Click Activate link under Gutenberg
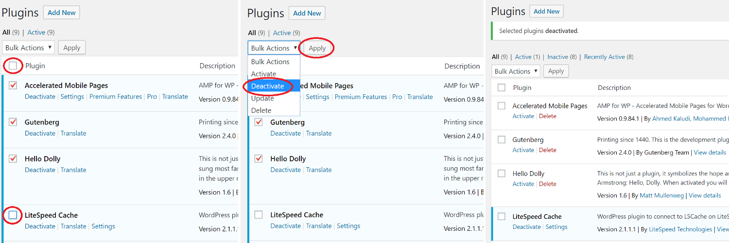This screenshot has width=729, height=243. tap(523, 150)
